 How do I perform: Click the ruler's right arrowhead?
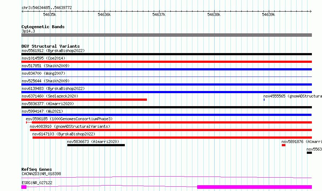click(x=311, y=11)
